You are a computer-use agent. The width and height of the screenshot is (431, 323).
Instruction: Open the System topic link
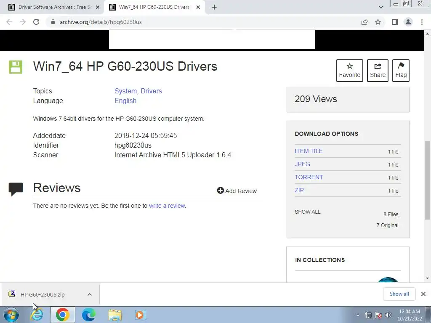(125, 91)
